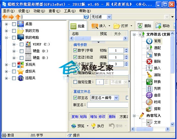Click the orange forward arrow icon
This screenshot has width=177, height=139.
pos(11,17)
